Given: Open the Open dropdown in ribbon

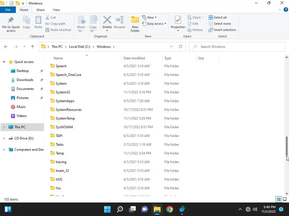Looking at the screenshot, I should pyautogui.click(x=196, y=17).
